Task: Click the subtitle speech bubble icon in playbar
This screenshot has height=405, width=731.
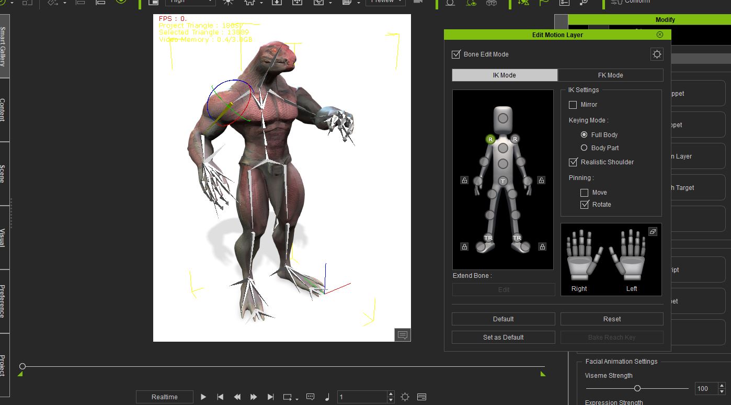Action: (x=310, y=397)
